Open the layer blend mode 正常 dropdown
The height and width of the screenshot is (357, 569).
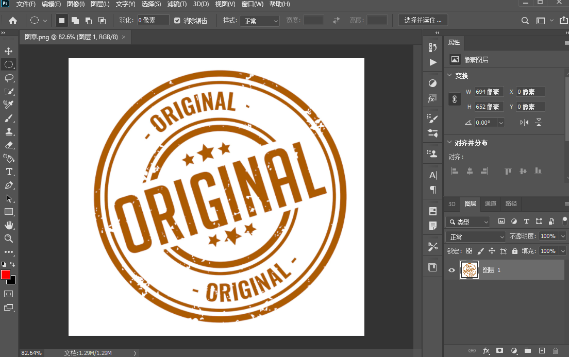475,237
